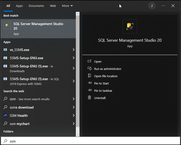Select the All filter tab
This screenshot has width=181, height=145.
coord(8,6)
